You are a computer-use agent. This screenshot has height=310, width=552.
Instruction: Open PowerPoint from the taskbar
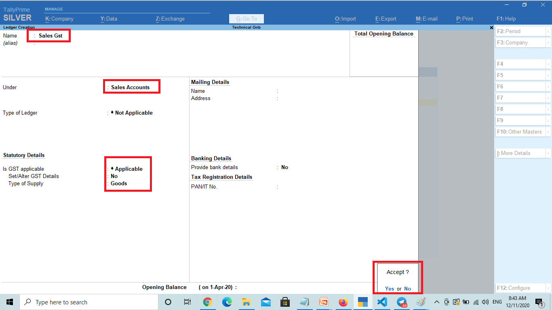[x=324, y=302]
